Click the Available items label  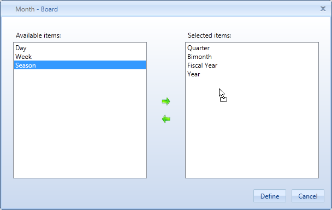click(x=38, y=35)
